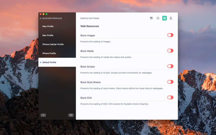216x135 pixels.
Task: Click the style sheets visual style description
Action: 122,88
